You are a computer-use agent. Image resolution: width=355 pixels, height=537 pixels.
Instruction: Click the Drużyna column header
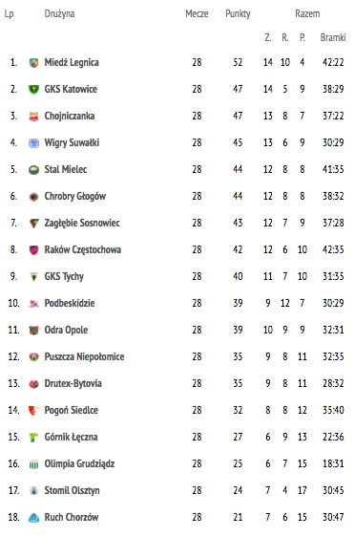click(x=59, y=14)
